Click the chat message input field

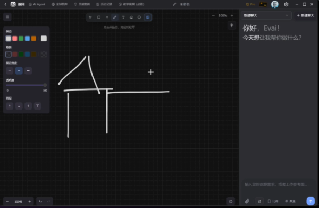(278, 184)
